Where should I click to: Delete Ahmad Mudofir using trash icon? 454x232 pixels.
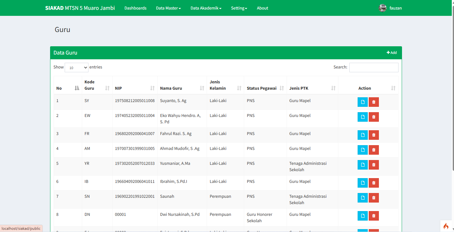[373, 150]
